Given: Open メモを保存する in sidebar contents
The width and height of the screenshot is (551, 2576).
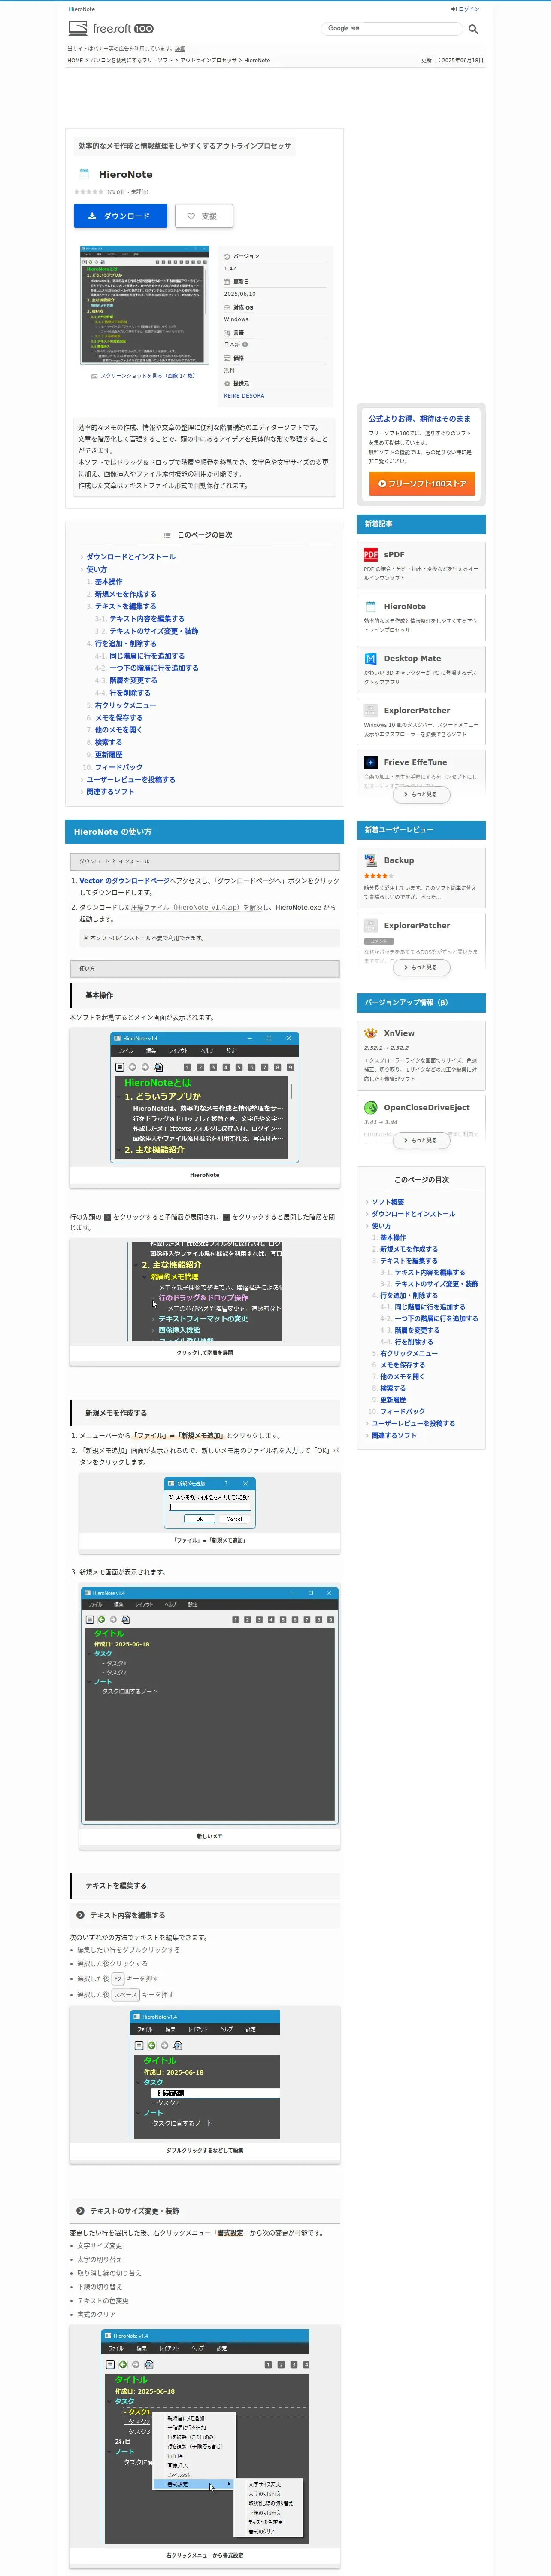Looking at the screenshot, I should pyautogui.click(x=402, y=1365).
